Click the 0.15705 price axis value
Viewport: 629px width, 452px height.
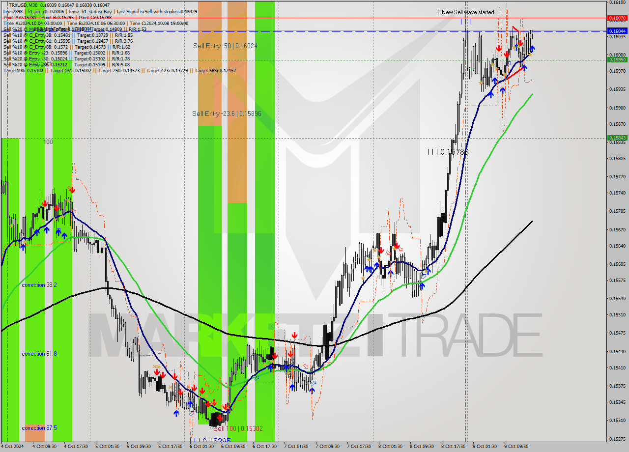(x=617, y=211)
